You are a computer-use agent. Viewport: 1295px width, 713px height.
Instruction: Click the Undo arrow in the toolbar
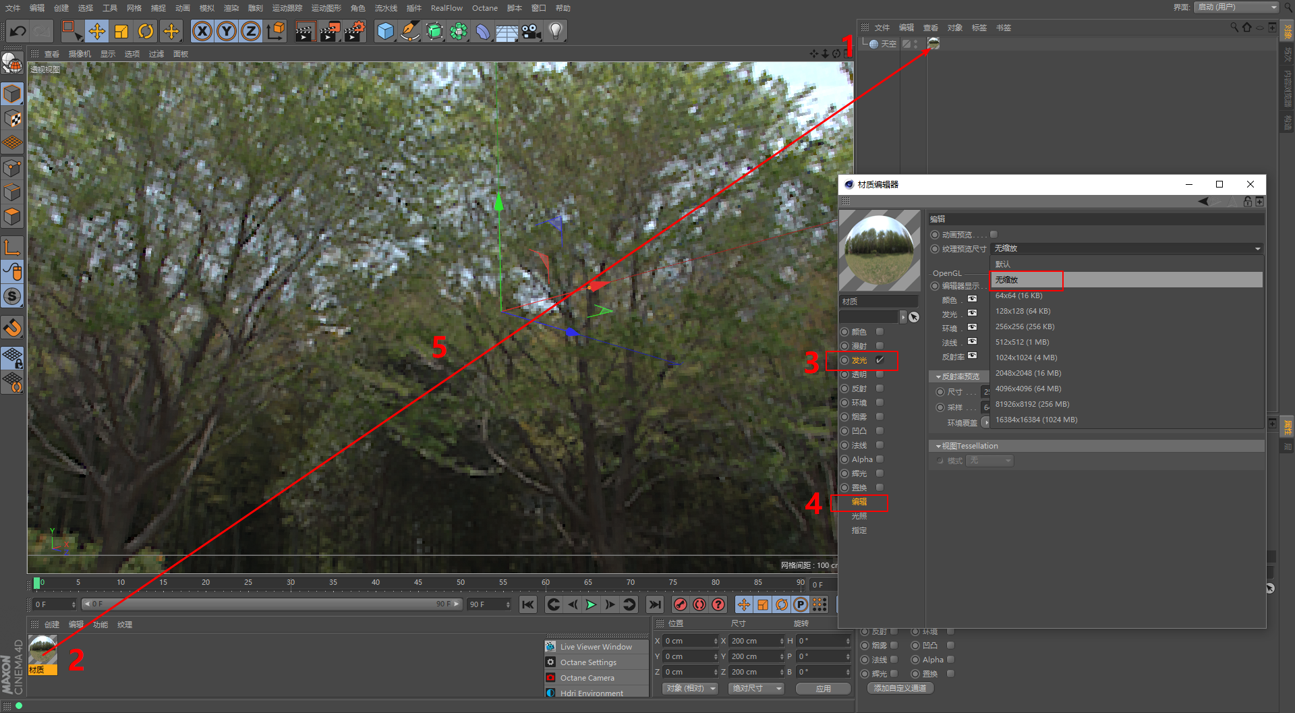[18, 31]
